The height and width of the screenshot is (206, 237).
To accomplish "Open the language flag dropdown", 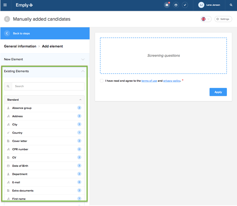I will point(206,19).
